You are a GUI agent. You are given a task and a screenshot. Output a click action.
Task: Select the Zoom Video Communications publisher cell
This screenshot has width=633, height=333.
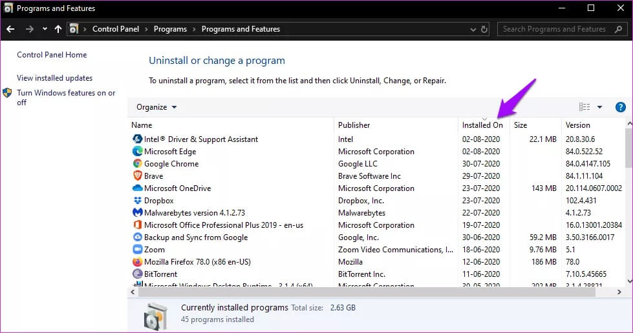pyautogui.click(x=396, y=250)
